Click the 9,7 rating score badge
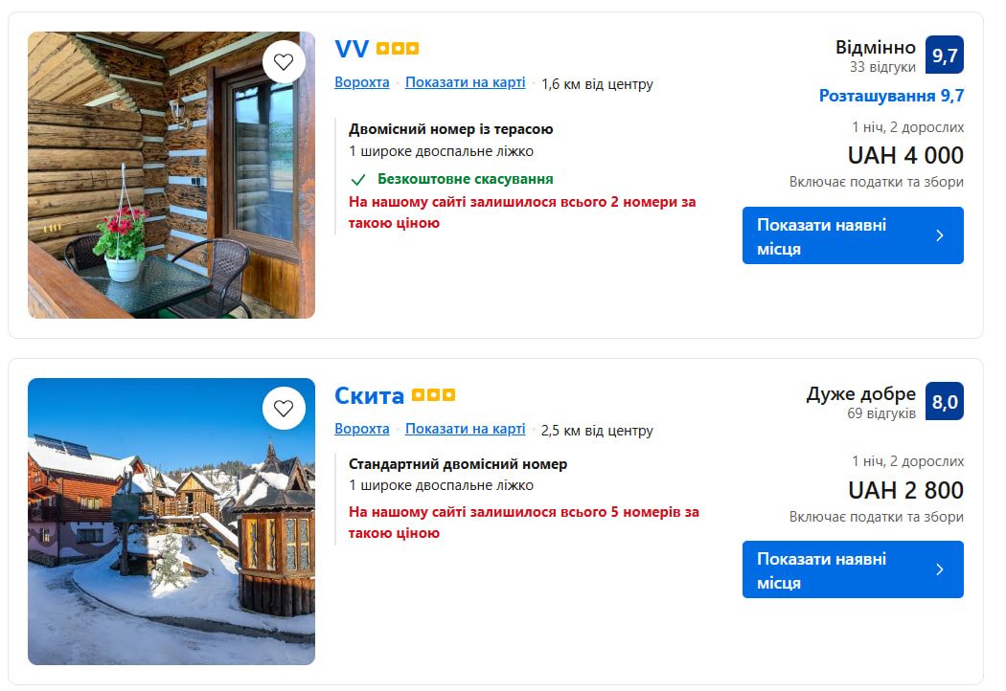Image resolution: width=1006 pixels, height=691 pixels. point(944,56)
